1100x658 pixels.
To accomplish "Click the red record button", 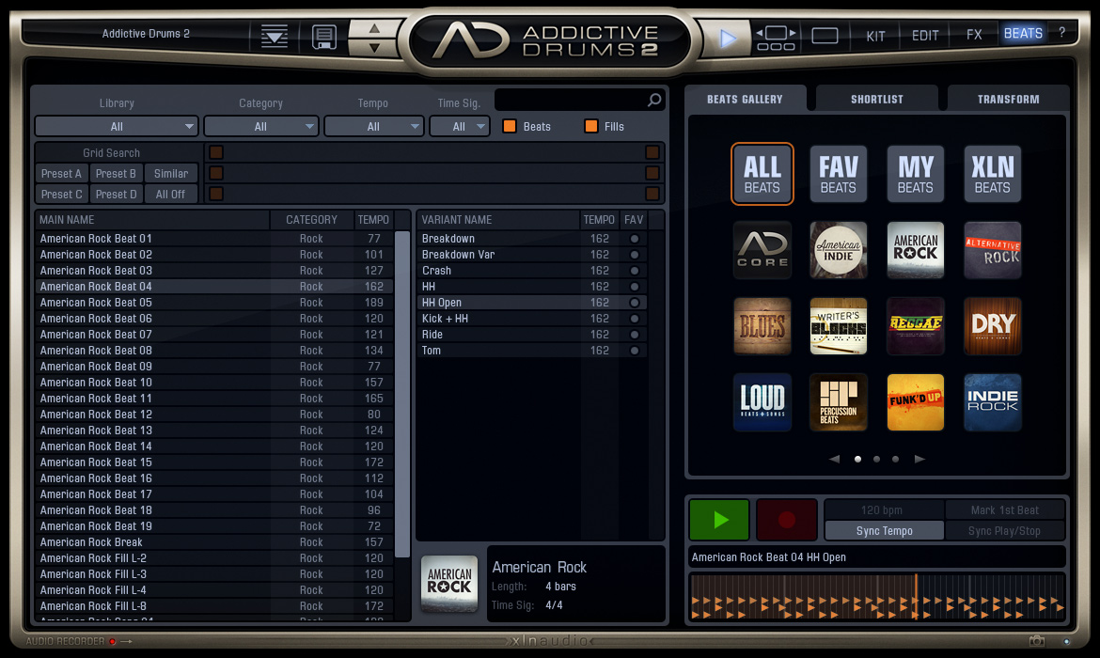I will click(x=787, y=520).
